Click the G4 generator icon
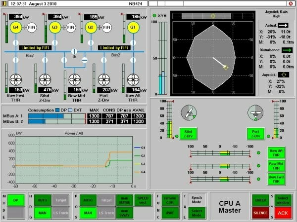The image size is (297, 222). tap(16, 27)
